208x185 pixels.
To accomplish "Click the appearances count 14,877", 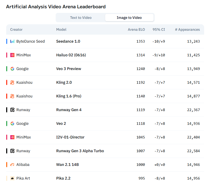I will click(x=193, y=96).
